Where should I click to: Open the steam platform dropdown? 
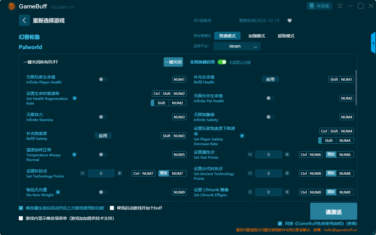click(237, 46)
